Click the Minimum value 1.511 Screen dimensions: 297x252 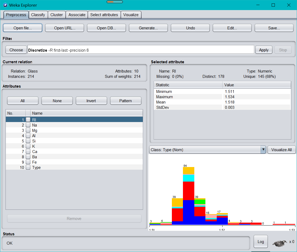pos(230,92)
